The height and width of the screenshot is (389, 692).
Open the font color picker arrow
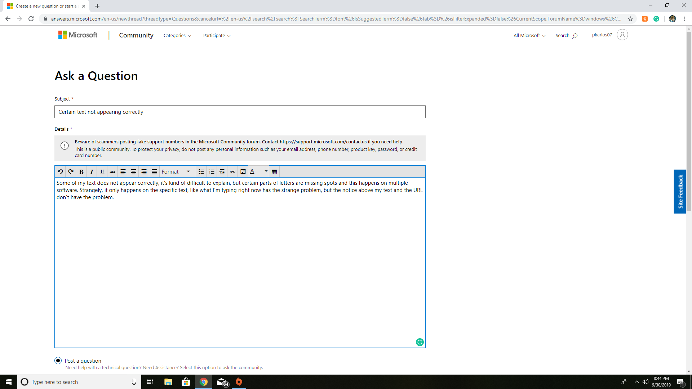click(266, 171)
